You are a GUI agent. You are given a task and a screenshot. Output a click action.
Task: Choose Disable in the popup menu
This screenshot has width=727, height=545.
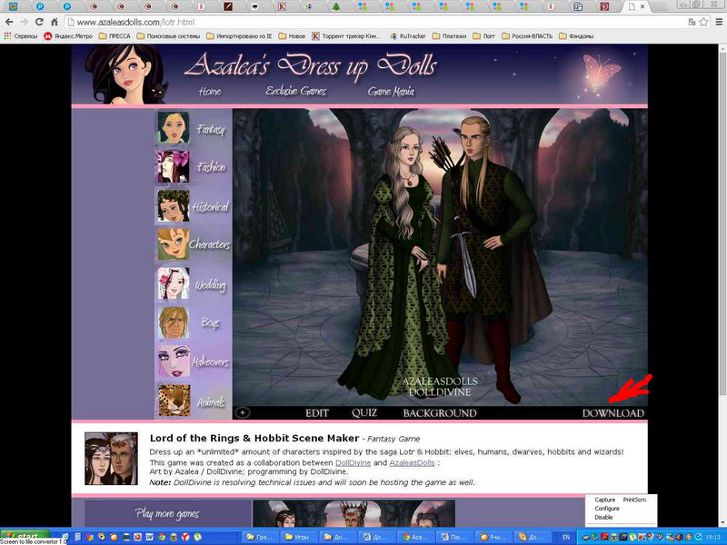click(x=603, y=517)
